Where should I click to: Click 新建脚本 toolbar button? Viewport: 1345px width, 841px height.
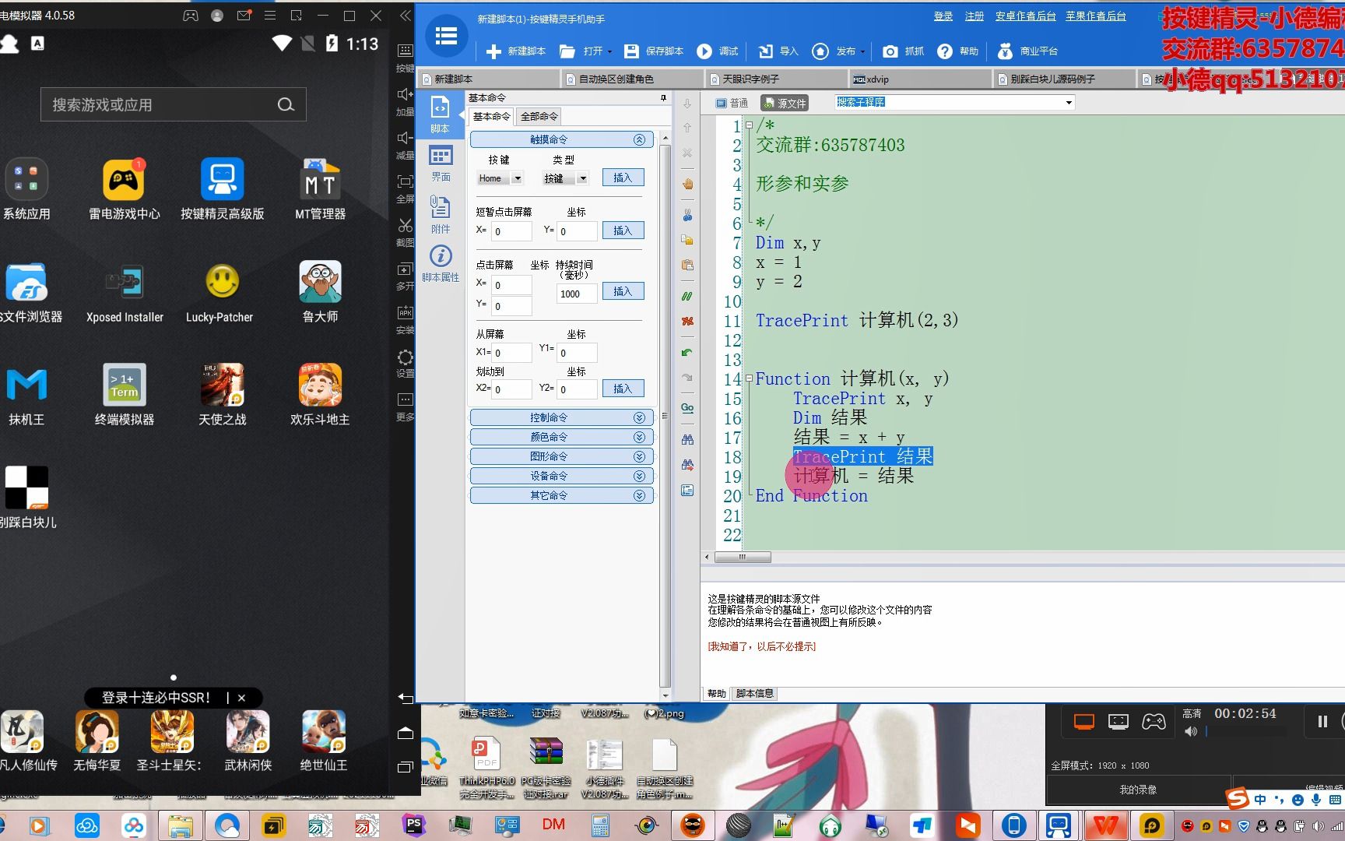pyautogui.click(x=515, y=51)
